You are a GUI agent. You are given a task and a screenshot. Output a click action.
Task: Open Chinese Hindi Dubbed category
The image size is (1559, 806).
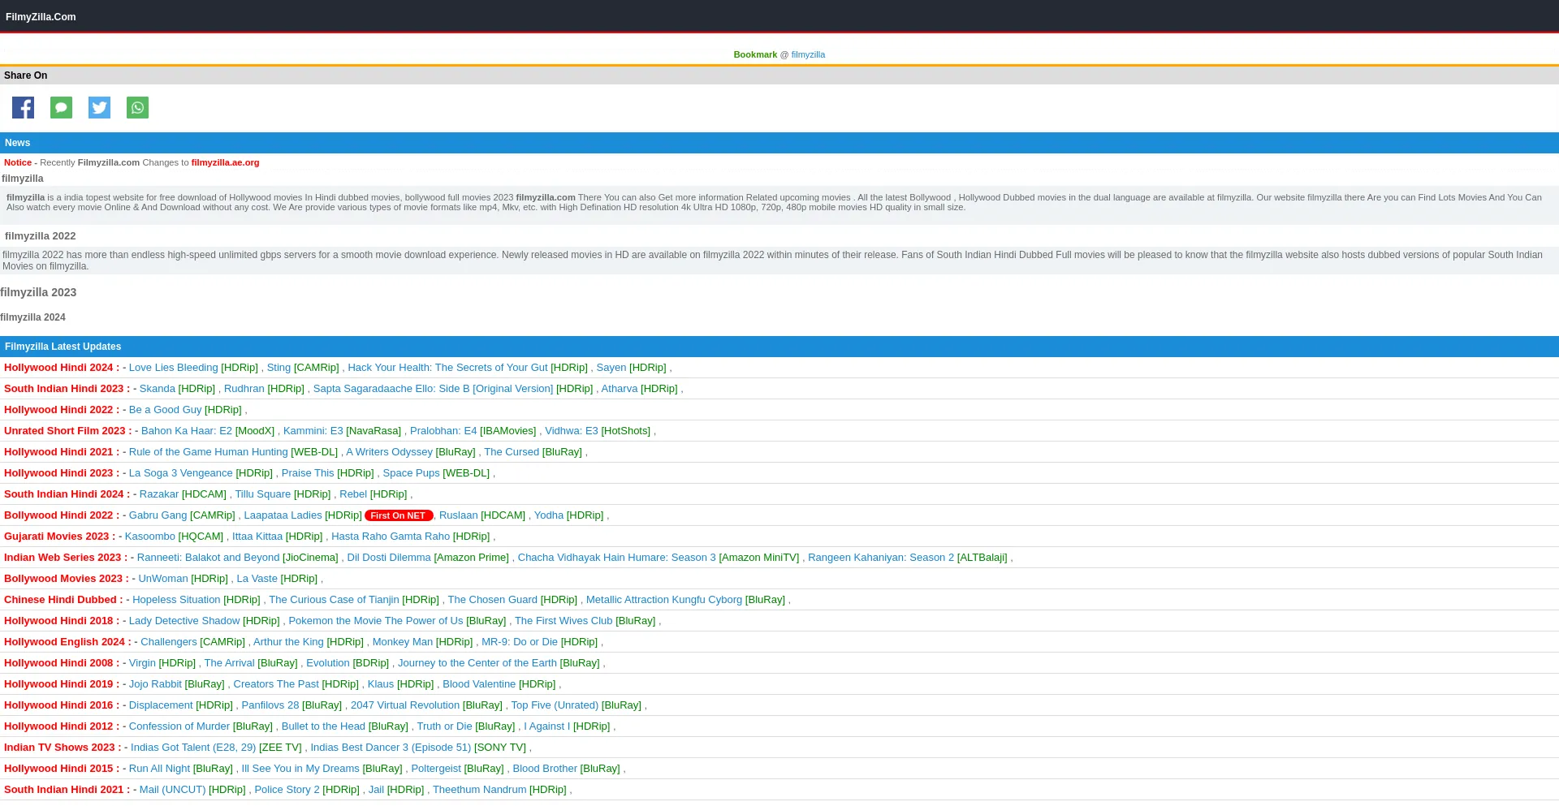click(63, 600)
